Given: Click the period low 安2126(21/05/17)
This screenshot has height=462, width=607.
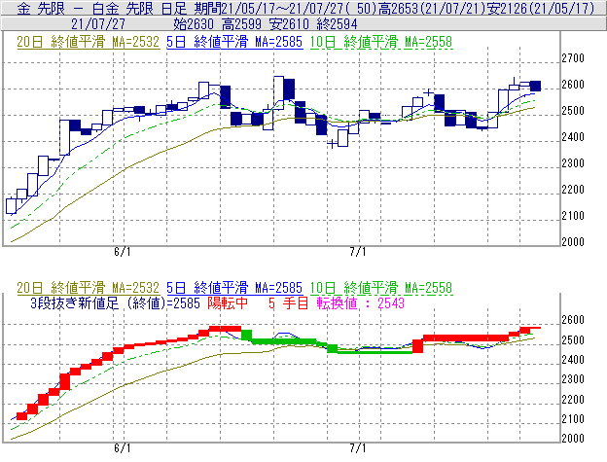Looking at the screenshot, I should coord(541,8).
